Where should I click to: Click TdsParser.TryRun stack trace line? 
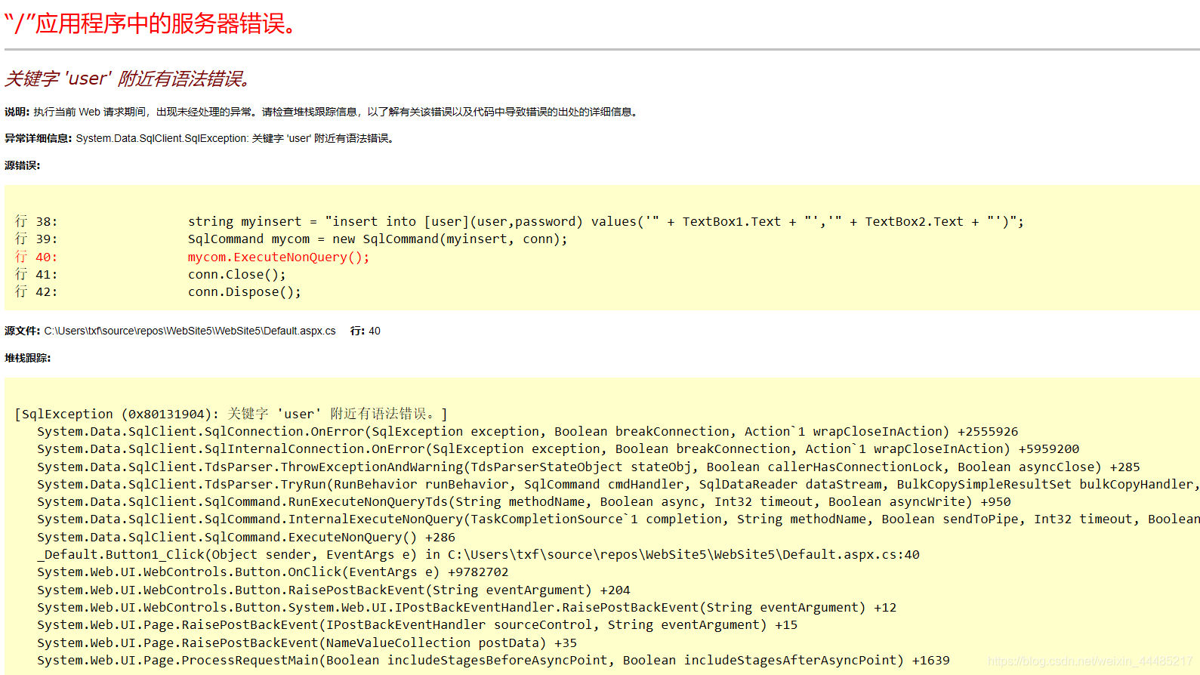[619, 484]
